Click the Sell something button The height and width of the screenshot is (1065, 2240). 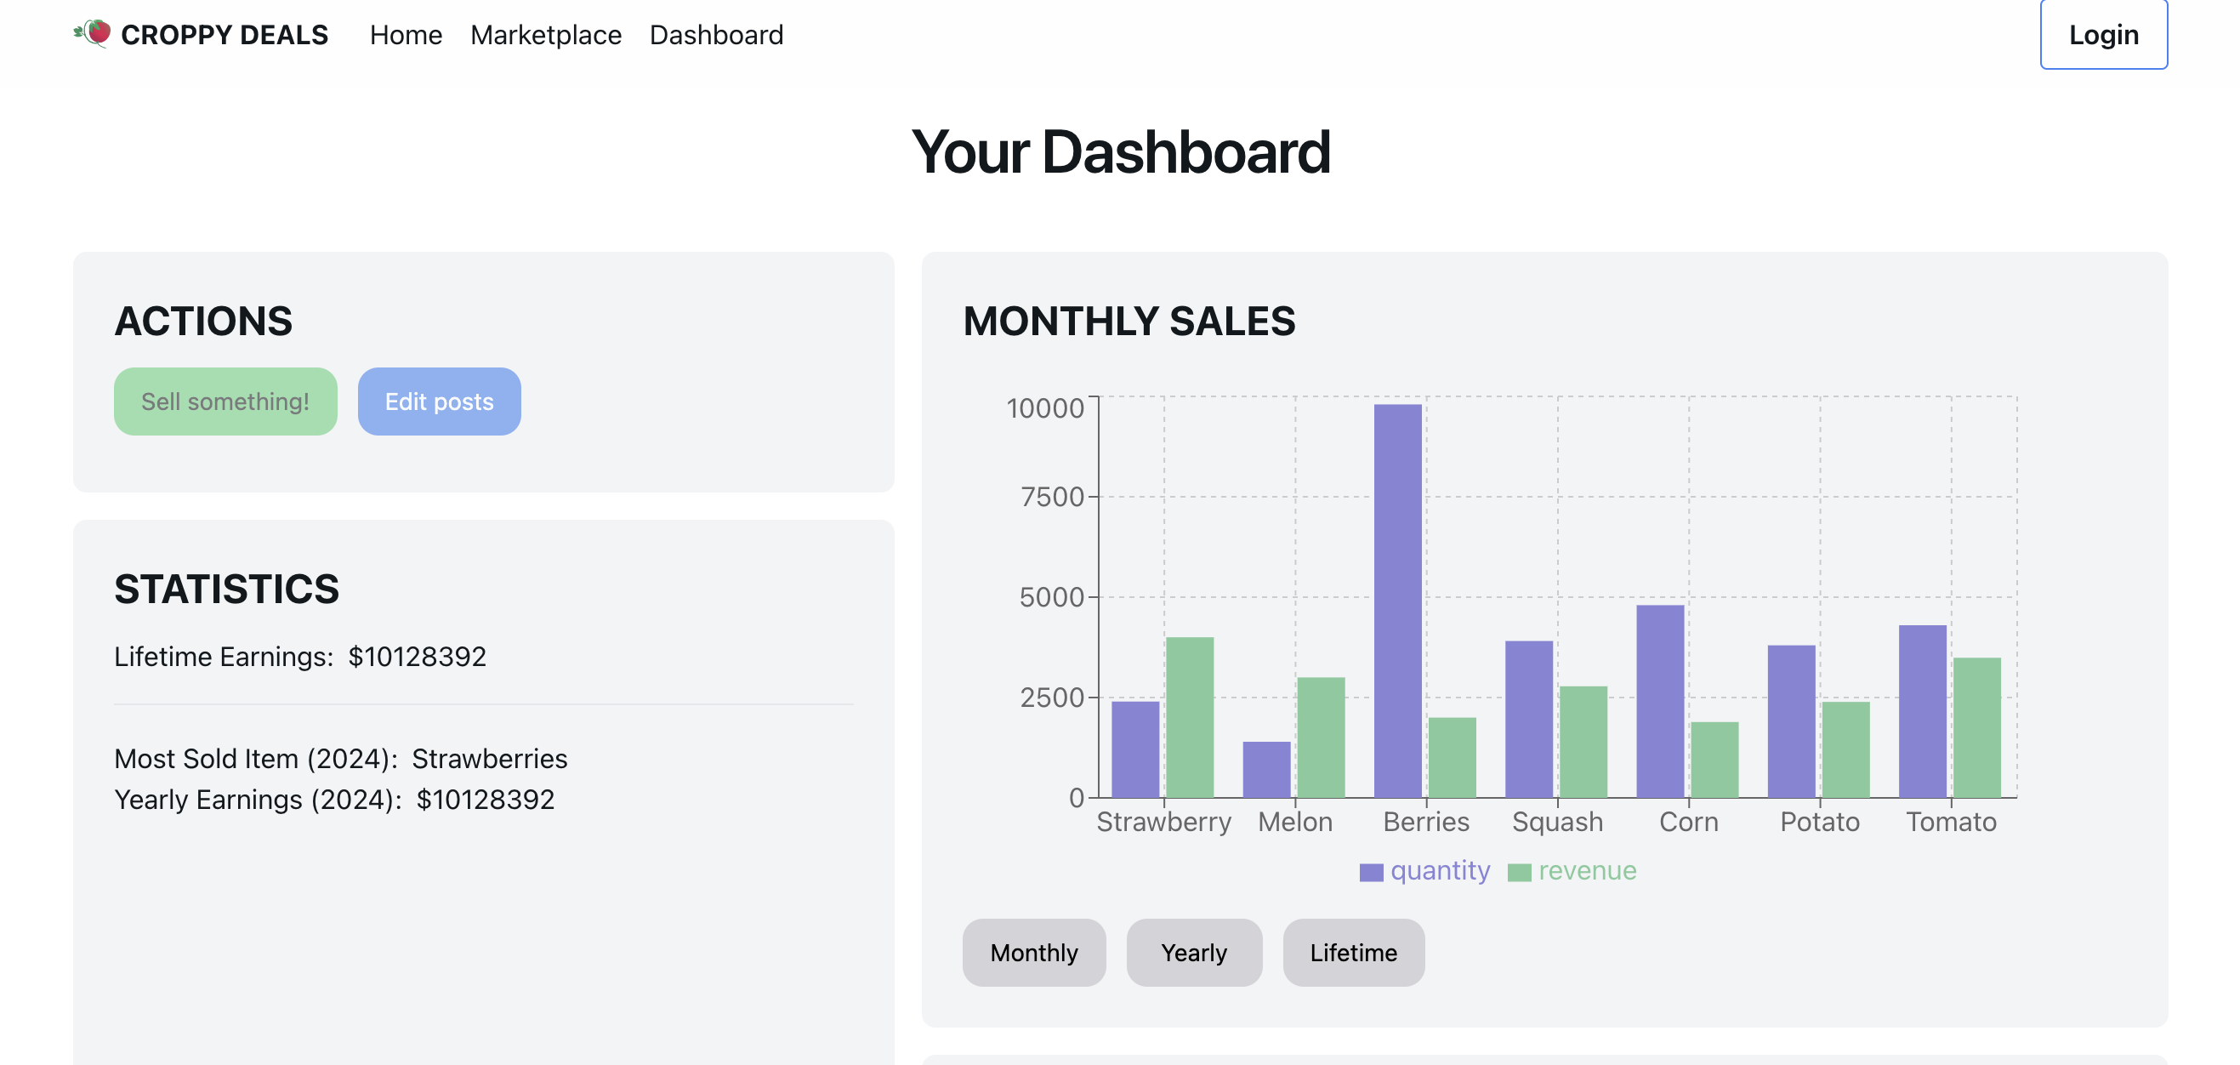[225, 402]
